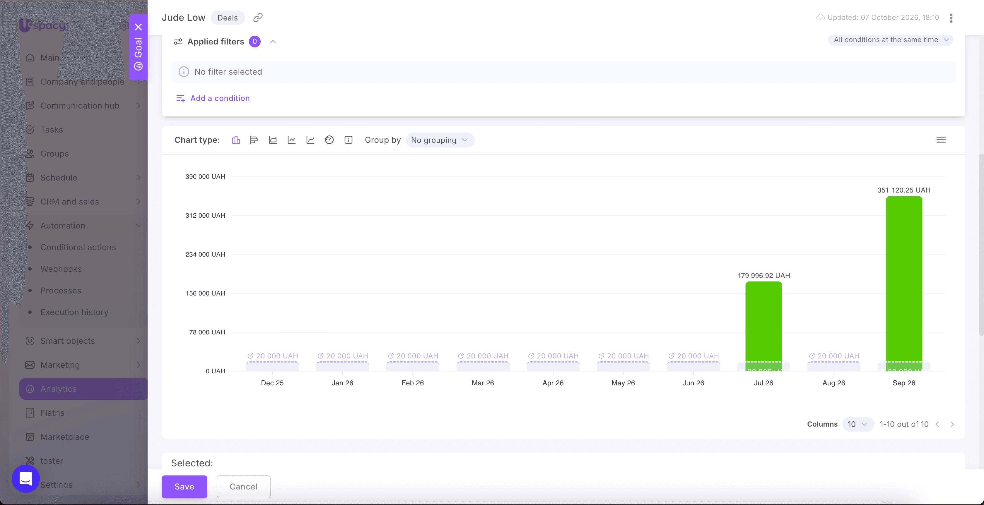This screenshot has width=984, height=505.
Task: Cancel report editing
Action: pos(243,487)
